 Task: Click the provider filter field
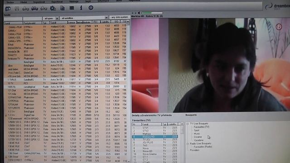pyautogui.click(x=32, y=19)
